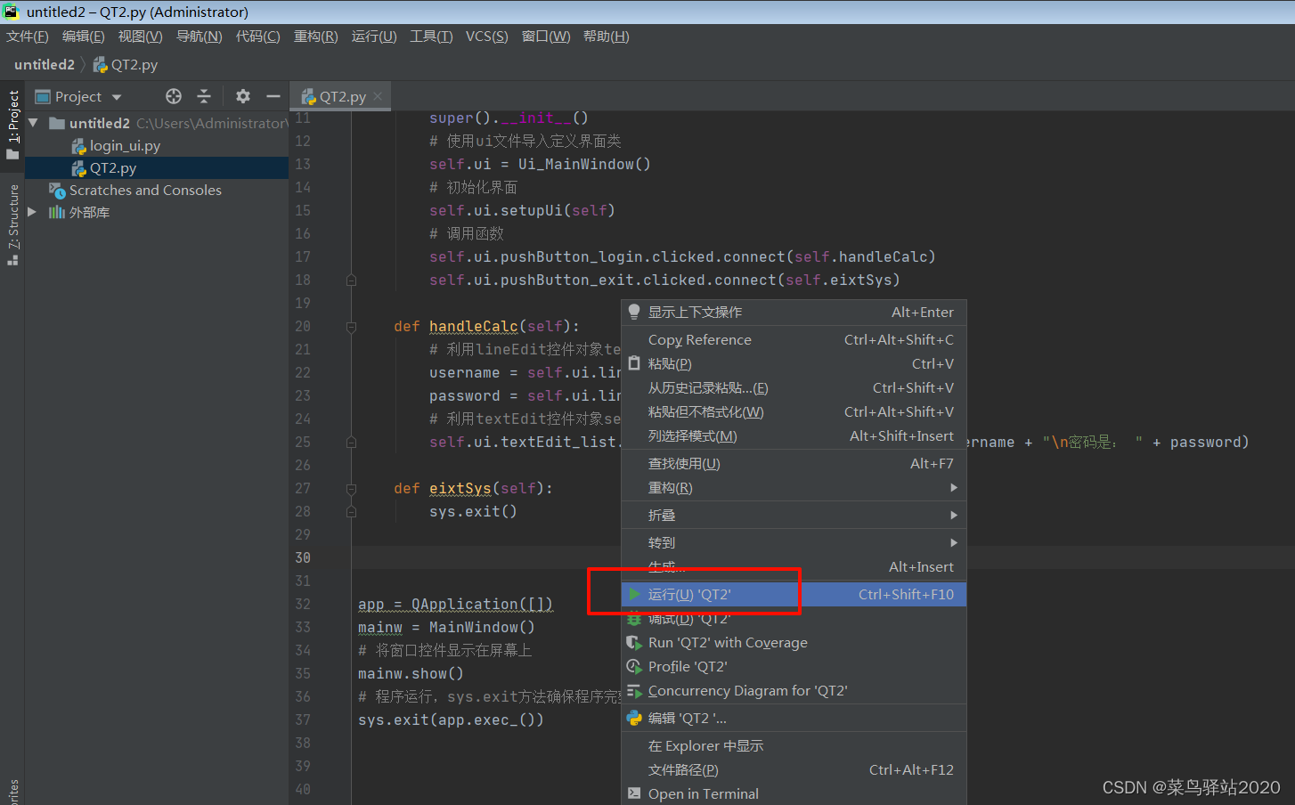
Task: Expand 转到 submenu in context menu
Action: 794,542
